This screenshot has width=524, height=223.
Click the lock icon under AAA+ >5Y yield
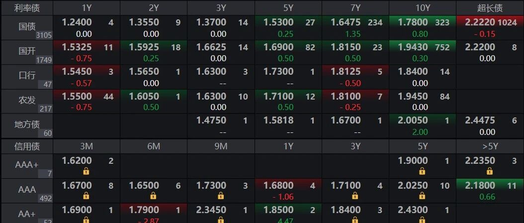click(489, 171)
